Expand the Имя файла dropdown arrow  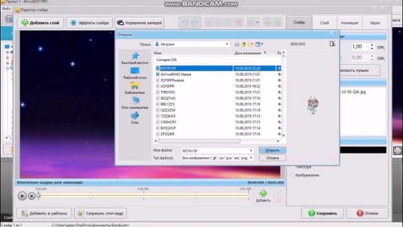[251, 151]
